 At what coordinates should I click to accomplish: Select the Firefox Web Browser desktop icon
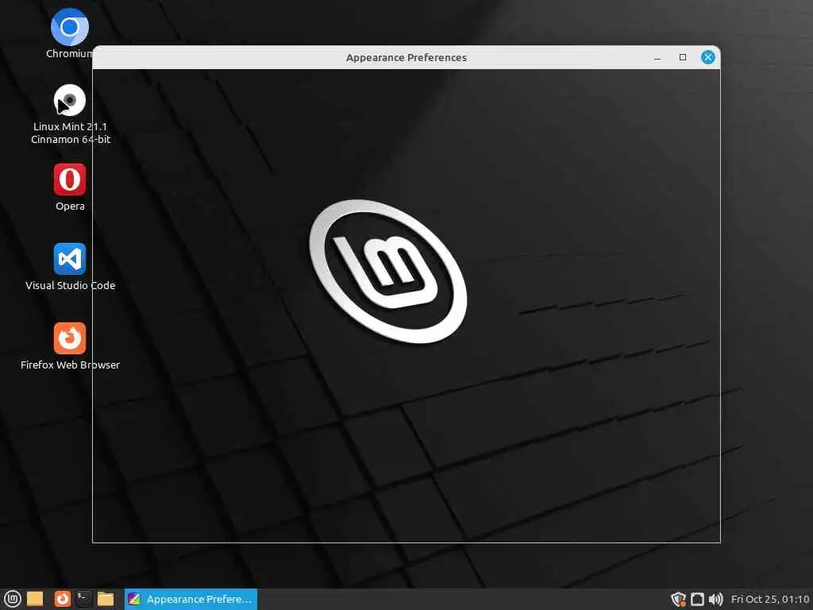click(x=70, y=338)
